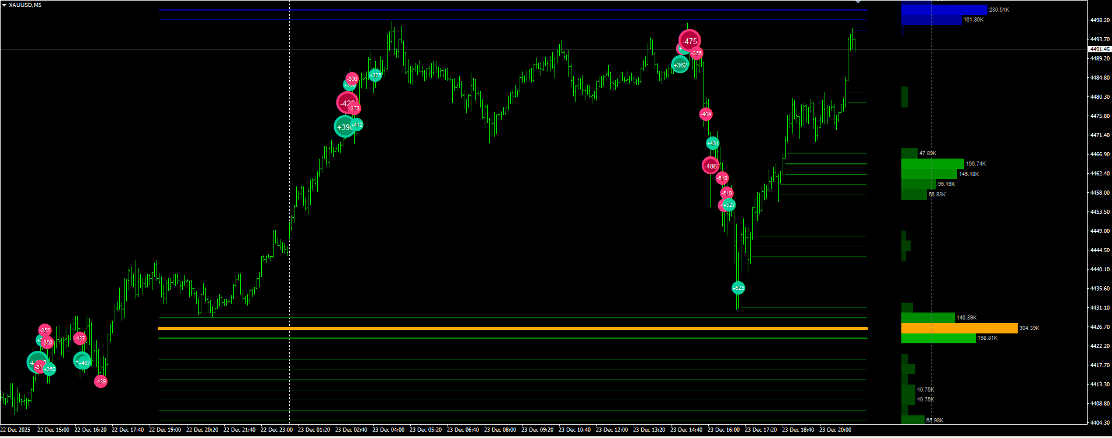Image resolution: width=1112 pixels, height=438 pixels.
Task: Click the orange 304.39K volume profile bar
Action: click(x=960, y=328)
